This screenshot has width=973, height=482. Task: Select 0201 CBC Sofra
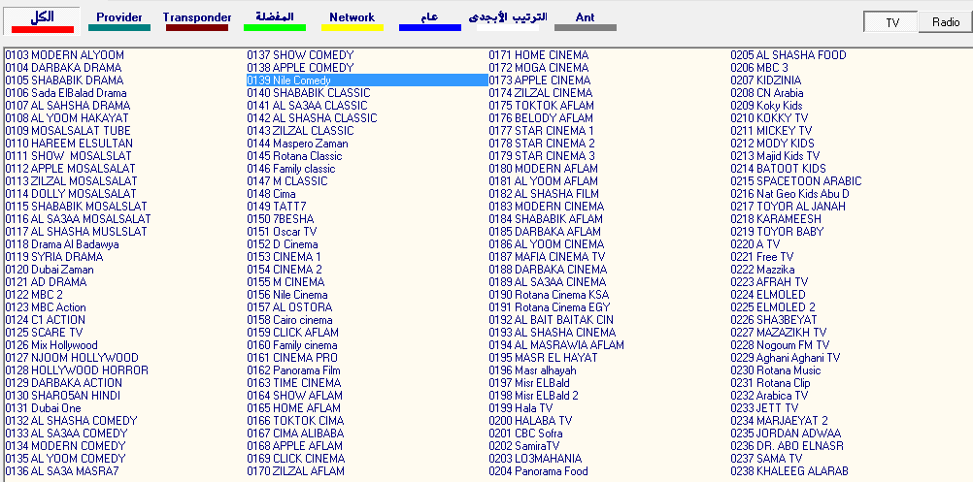[525, 434]
